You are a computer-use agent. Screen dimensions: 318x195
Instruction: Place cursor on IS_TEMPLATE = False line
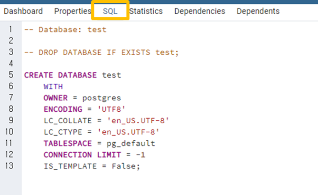coord(92,166)
